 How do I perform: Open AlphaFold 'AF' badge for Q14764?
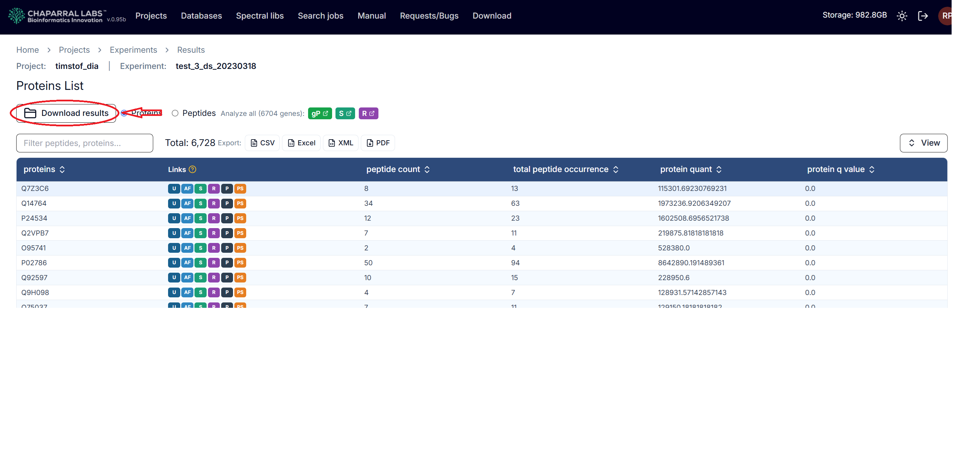tap(187, 203)
